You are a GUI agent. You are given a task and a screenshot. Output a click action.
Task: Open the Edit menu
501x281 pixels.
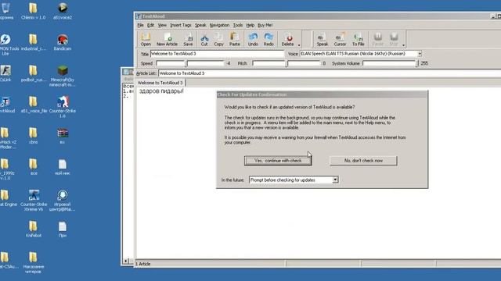150,25
